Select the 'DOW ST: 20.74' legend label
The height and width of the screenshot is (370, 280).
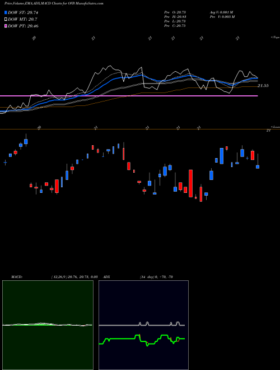[x=23, y=12]
